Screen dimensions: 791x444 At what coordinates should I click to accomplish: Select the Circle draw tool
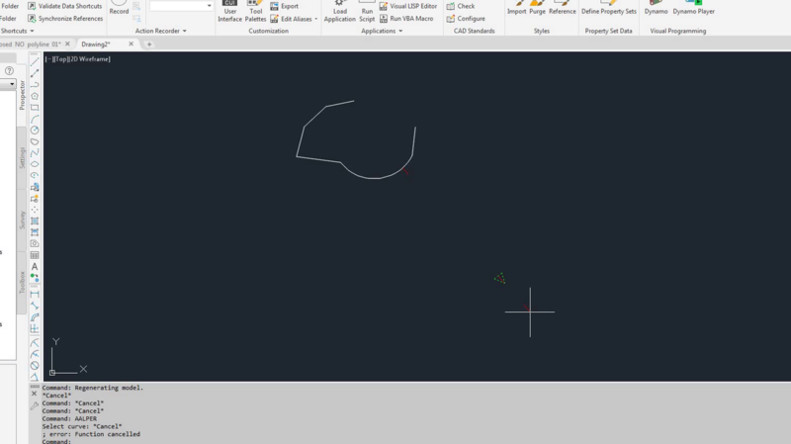[x=35, y=131]
